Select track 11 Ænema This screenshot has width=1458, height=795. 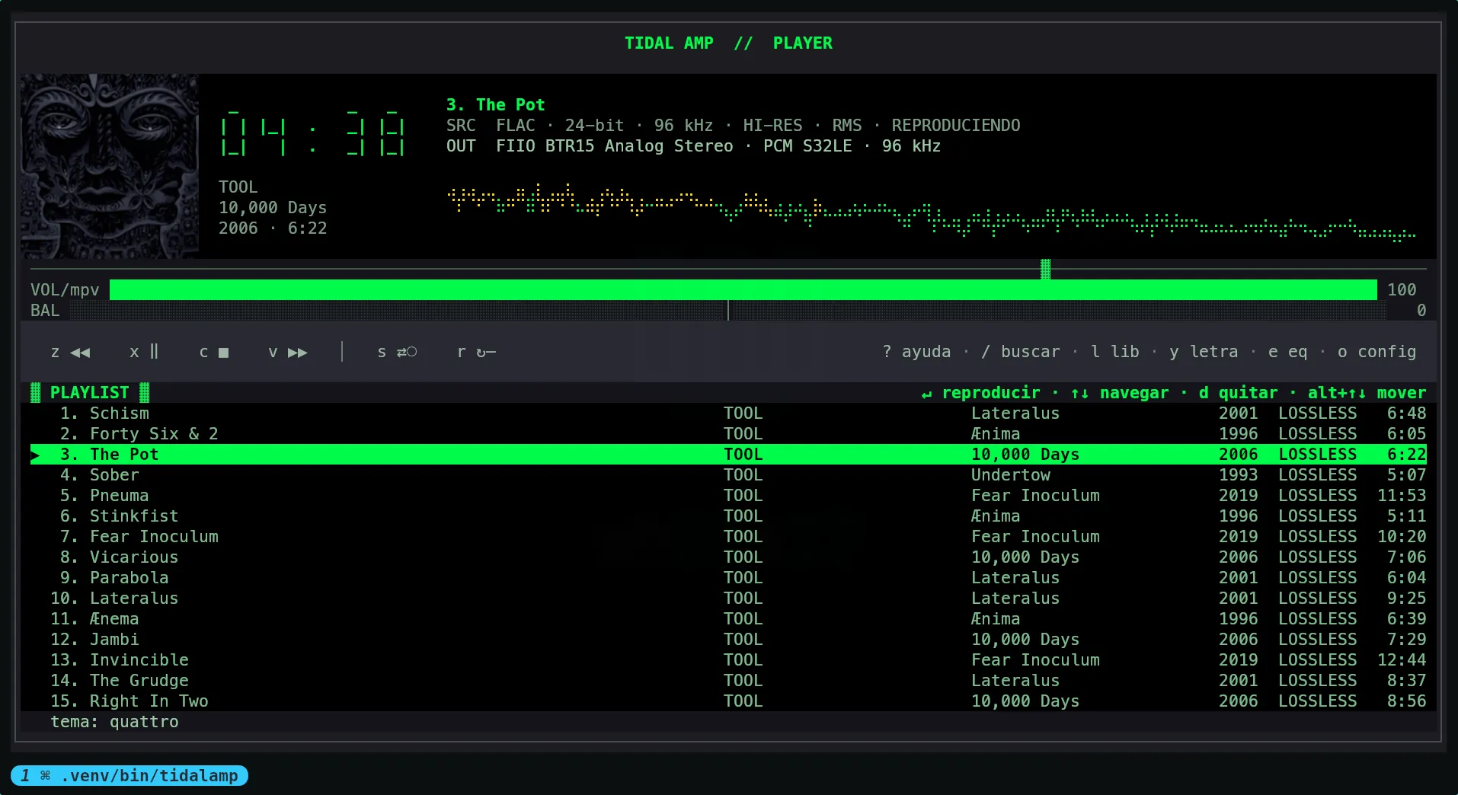(x=728, y=619)
